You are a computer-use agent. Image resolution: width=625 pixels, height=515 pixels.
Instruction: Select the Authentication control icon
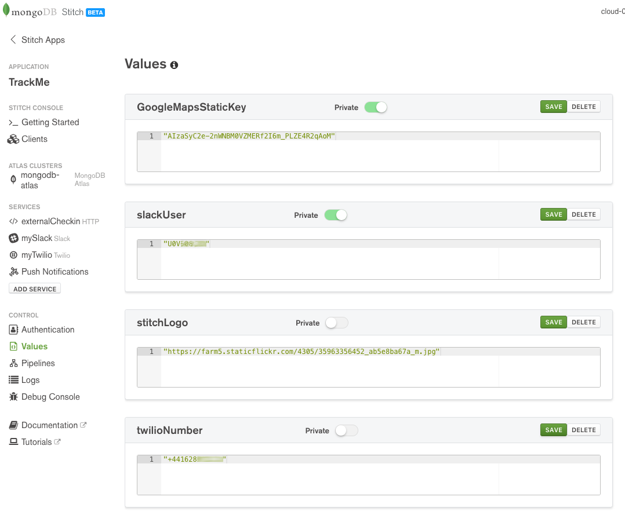[13, 329]
